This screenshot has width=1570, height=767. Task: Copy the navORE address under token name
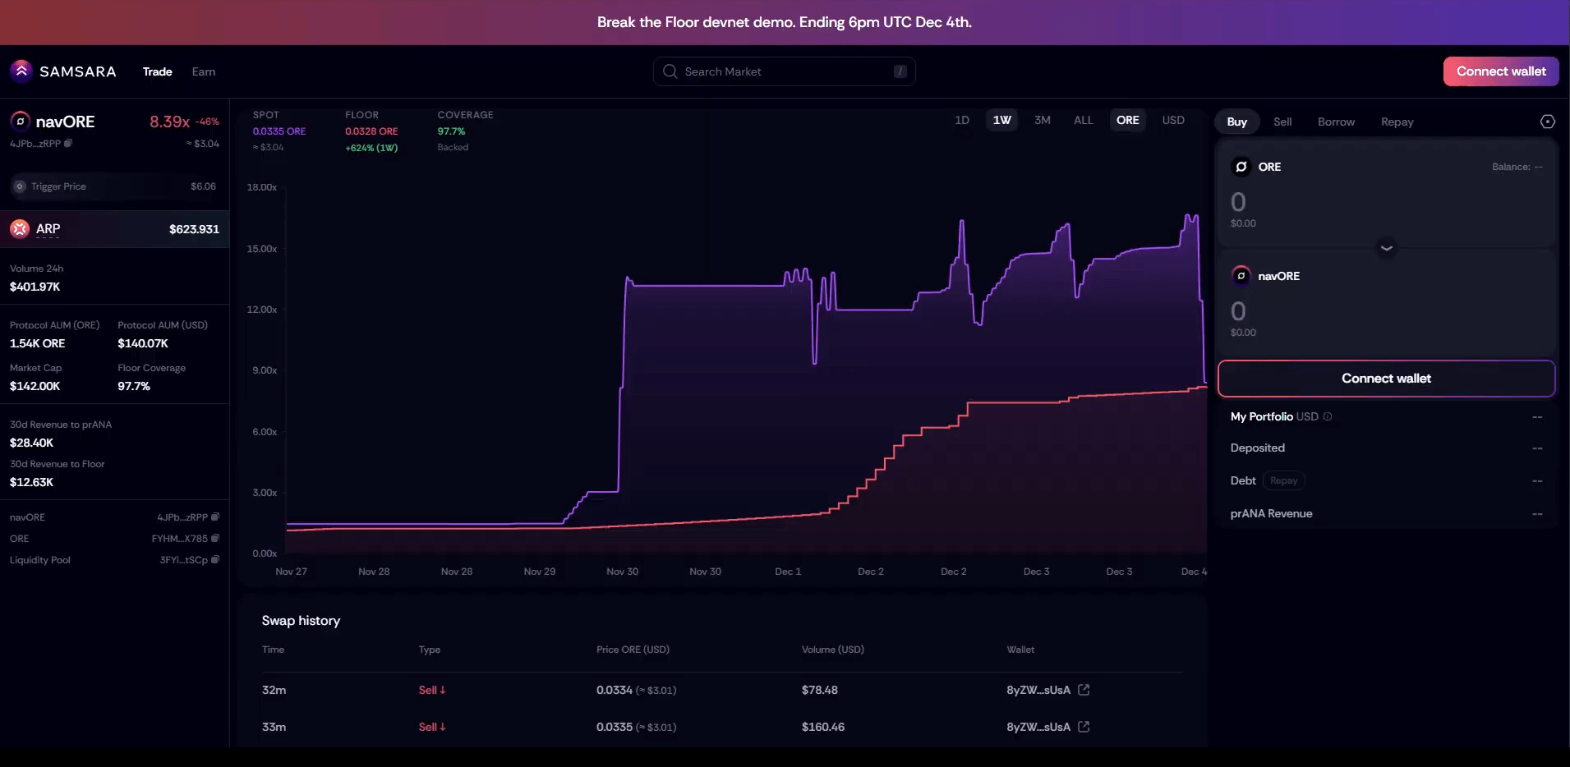pos(68,143)
